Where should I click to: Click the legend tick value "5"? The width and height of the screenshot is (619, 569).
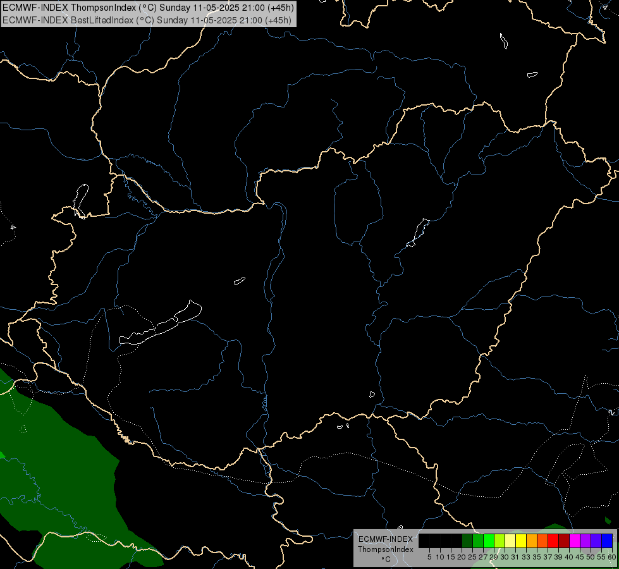[x=429, y=557]
